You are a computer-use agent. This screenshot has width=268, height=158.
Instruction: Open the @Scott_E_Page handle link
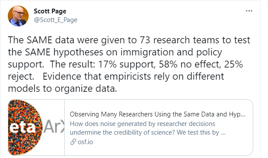pos(56,20)
